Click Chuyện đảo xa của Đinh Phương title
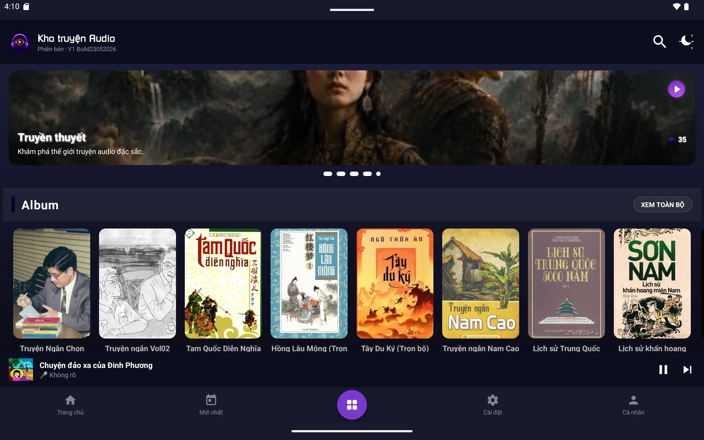 tap(96, 365)
